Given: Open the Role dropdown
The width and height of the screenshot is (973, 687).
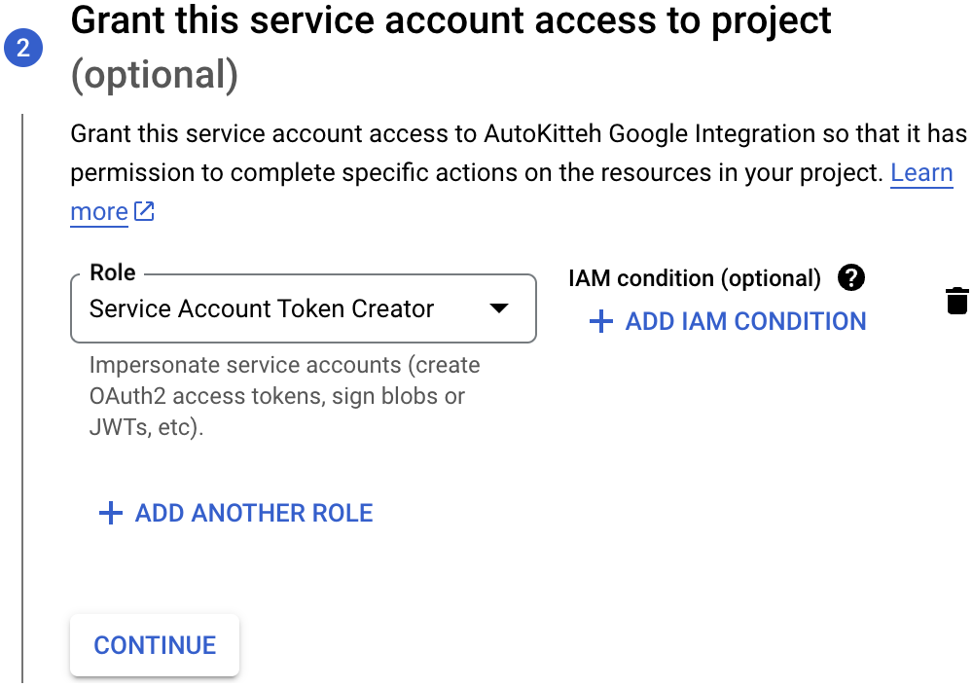Looking at the screenshot, I should (x=303, y=308).
